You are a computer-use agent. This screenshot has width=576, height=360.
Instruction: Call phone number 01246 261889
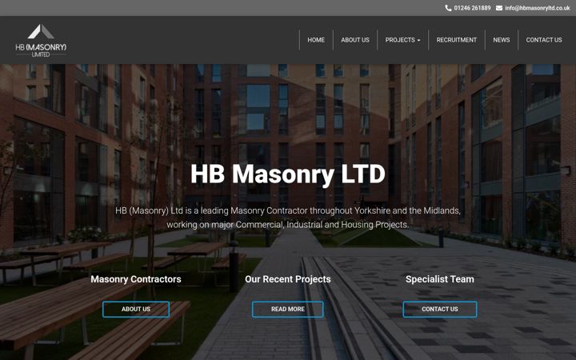point(472,8)
